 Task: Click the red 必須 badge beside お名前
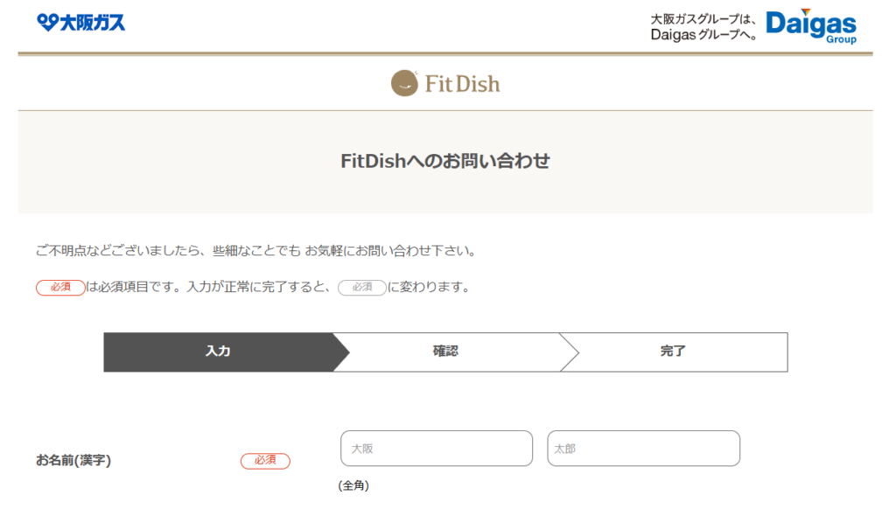265,460
